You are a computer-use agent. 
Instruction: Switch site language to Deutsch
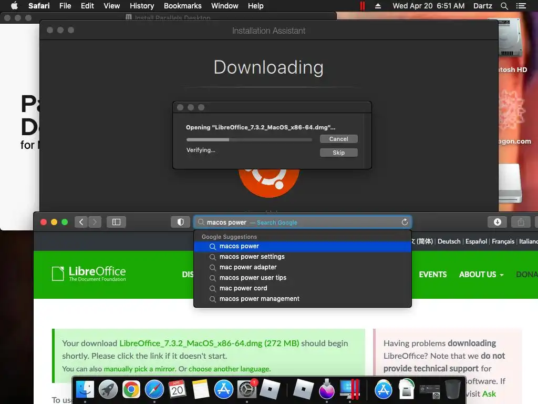[449, 241]
